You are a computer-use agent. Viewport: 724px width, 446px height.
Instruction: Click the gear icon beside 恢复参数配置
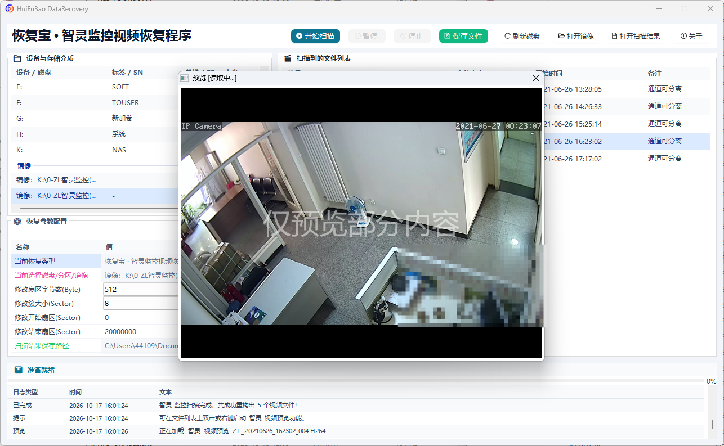(17, 222)
